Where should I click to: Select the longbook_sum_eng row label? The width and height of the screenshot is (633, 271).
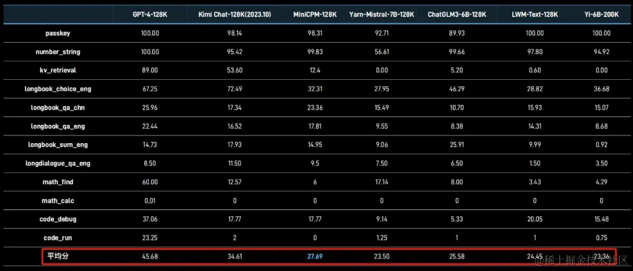click(x=57, y=144)
